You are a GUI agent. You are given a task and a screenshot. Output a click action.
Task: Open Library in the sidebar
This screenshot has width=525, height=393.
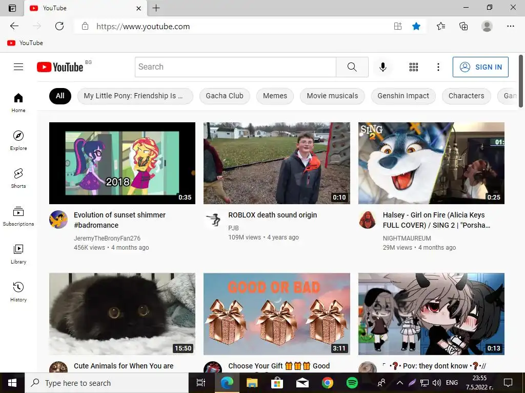18,254
